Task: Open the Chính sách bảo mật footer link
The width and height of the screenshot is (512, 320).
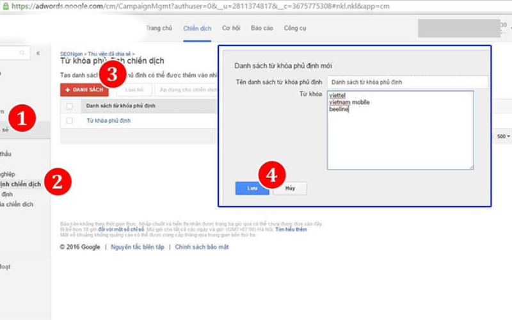Action: click(x=202, y=247)
